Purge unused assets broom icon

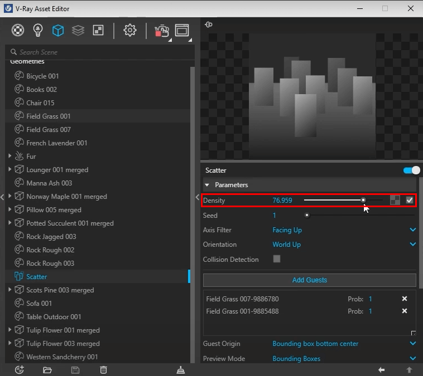pyautogui.click(x=180, y=370)
